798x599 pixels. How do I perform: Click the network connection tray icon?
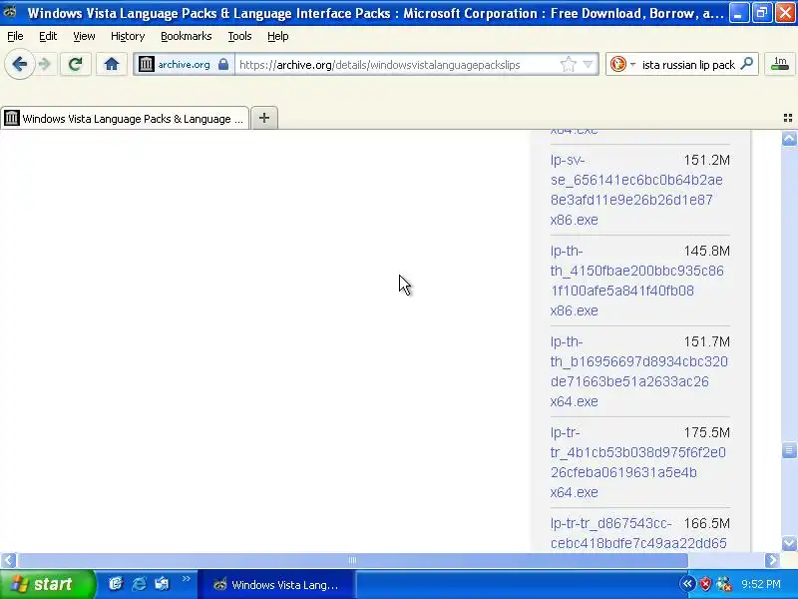pyautogui.click(x=724, y=584)
